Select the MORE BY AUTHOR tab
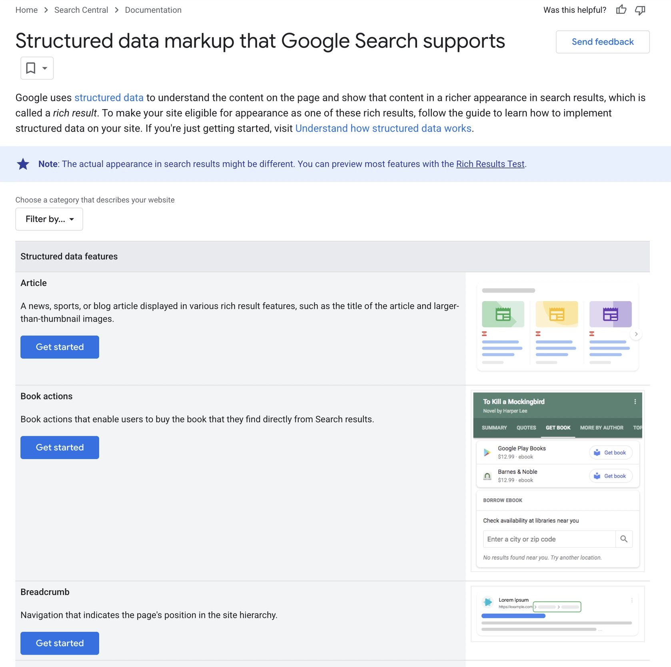671x667 pixels. [601, 427]
